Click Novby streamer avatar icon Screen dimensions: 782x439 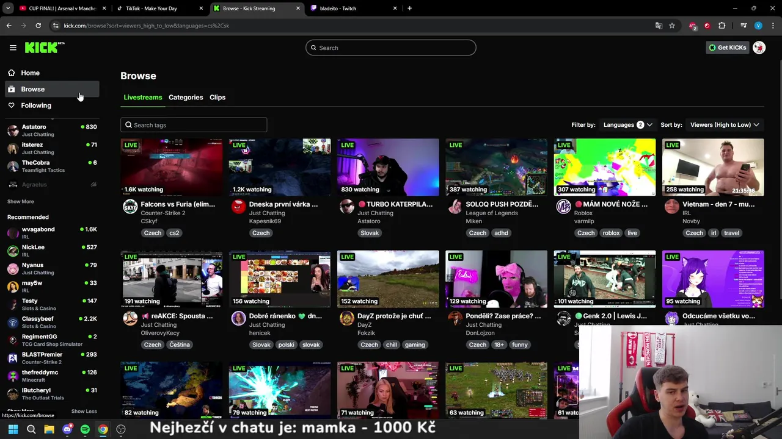point(671,207)
